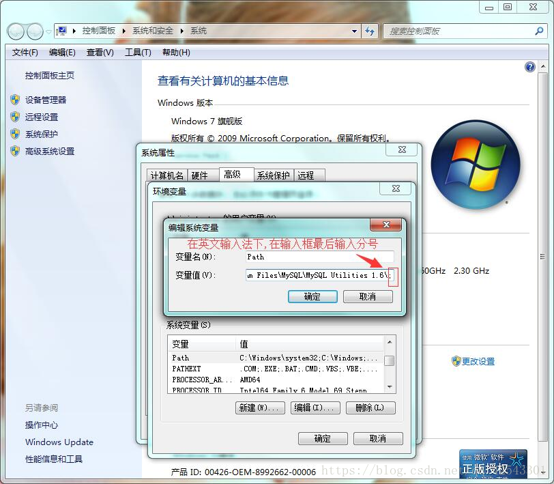The width and height of the screenshot is (554, 484).
Task: Select the PROCESSOR_AR... variable row
Action: pos(276,380)
